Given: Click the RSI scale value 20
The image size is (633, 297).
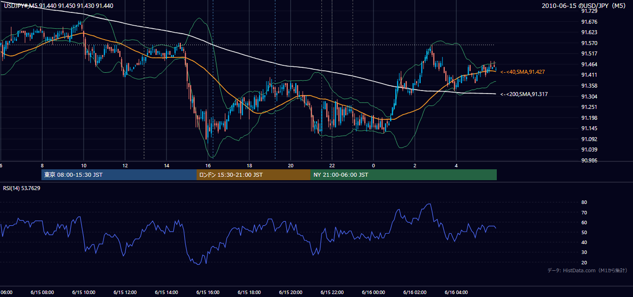Looking at the screenshot, I should pos(584,262).
